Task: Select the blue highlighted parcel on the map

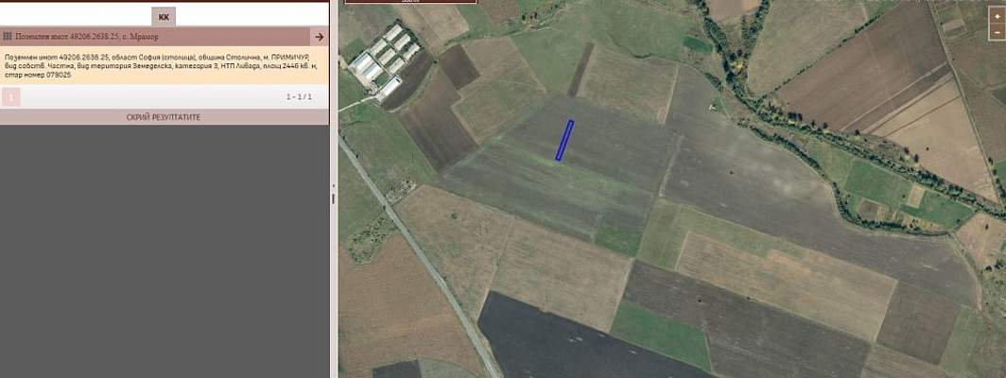Action: tap(564, 140)
